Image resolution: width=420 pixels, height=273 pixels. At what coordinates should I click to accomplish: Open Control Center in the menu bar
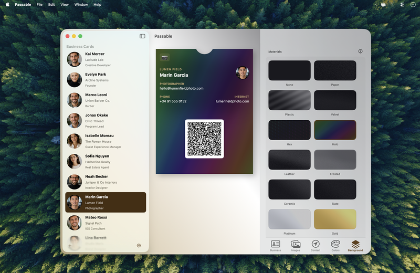pyautogui.click(x=402, y=5)
